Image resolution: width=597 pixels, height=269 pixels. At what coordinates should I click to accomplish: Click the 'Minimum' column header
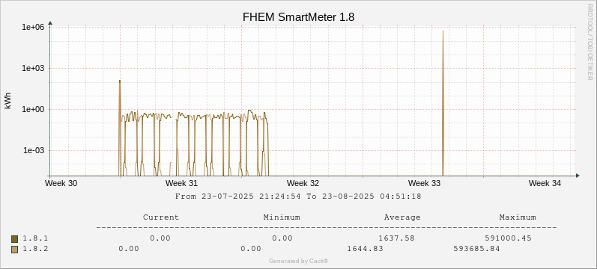point(282,217)
